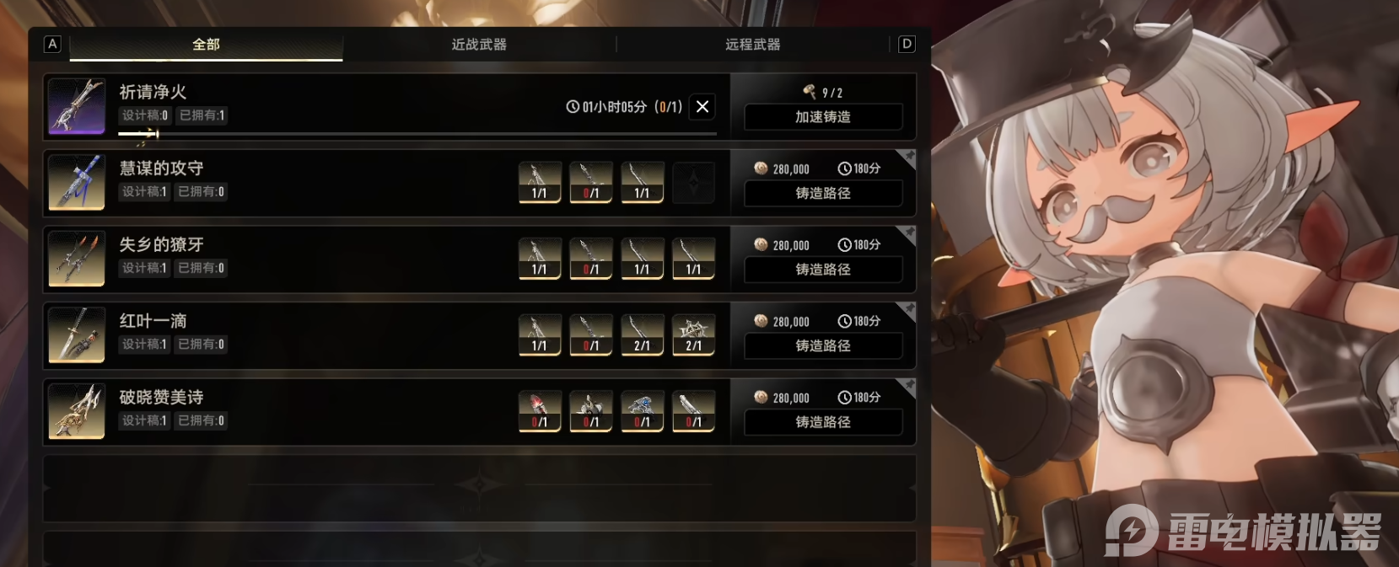Image resolution: width=1399 pixels, height=567 pixels.
Task: Click 祈请净火 weapon thumbnail icon
Action: (x=77, y=107)
